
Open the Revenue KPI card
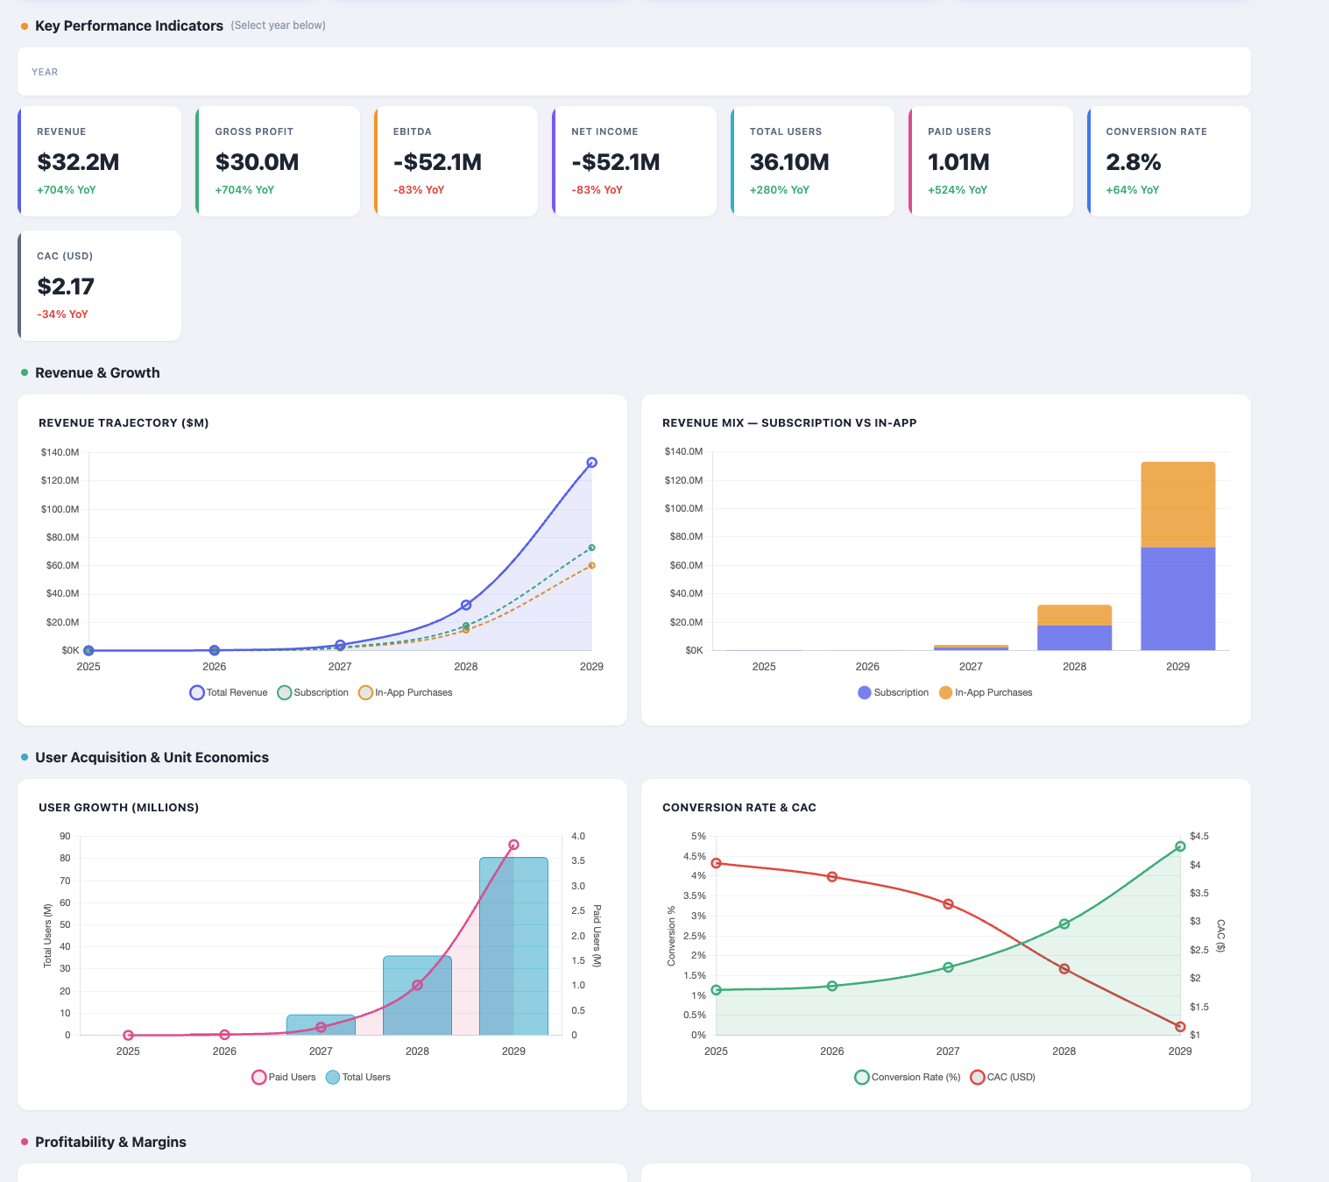(100, 161)
